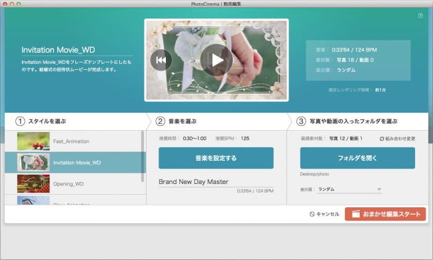Click the 音楽を設定する button
The image size is (433, 260).
pyautogui.click(x=216, y=158)
